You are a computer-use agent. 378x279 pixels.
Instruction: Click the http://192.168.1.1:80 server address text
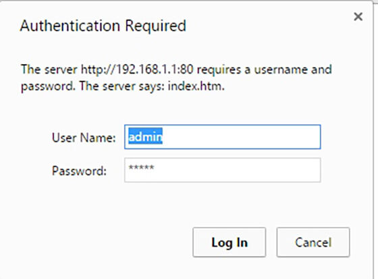point(137,70)
